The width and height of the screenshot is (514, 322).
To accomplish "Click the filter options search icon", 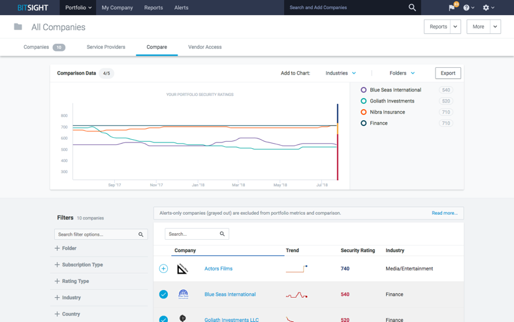I will (141, 234).
